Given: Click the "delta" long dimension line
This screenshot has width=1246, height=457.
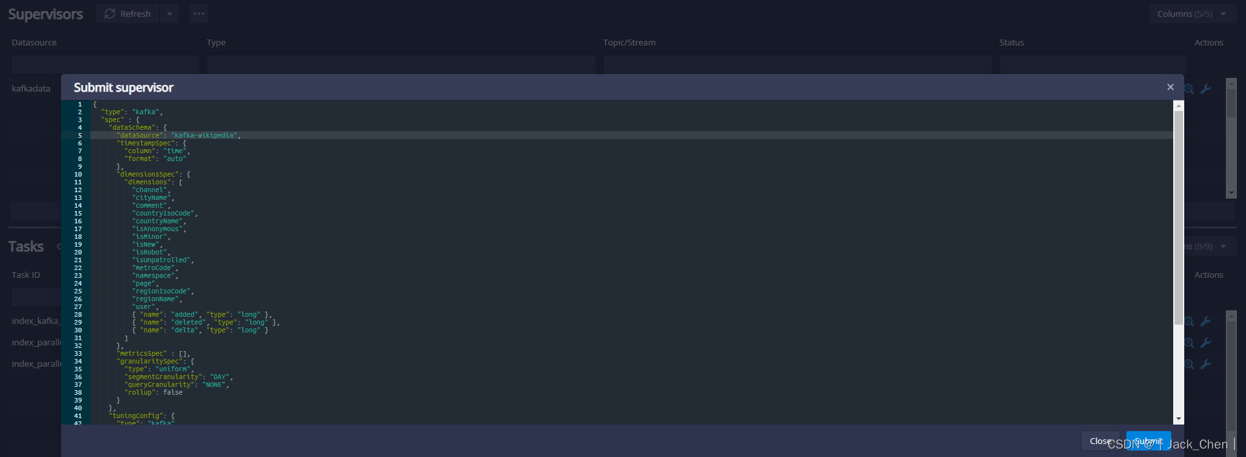Looking at the screenshot, I should [x=200, y=330].
